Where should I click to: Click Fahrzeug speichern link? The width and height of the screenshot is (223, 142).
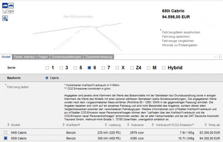[x=176, y=37]
